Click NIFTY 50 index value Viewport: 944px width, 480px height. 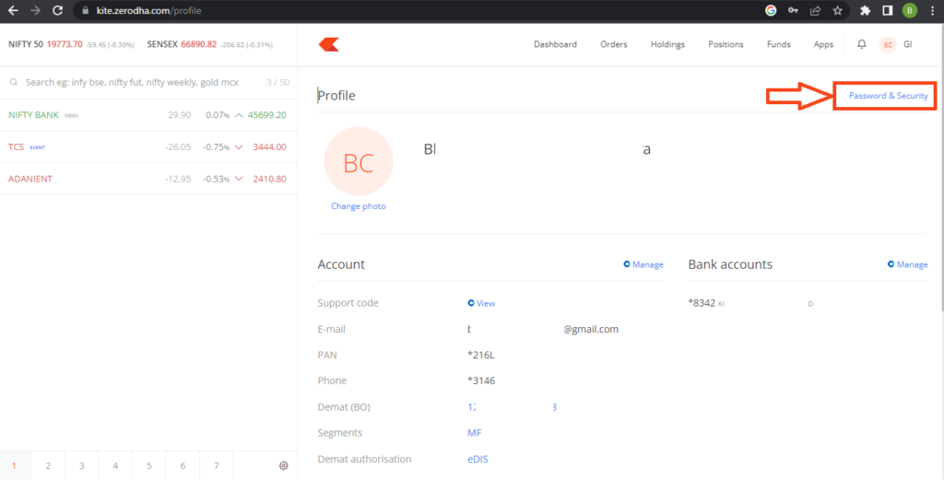[65, 44]
